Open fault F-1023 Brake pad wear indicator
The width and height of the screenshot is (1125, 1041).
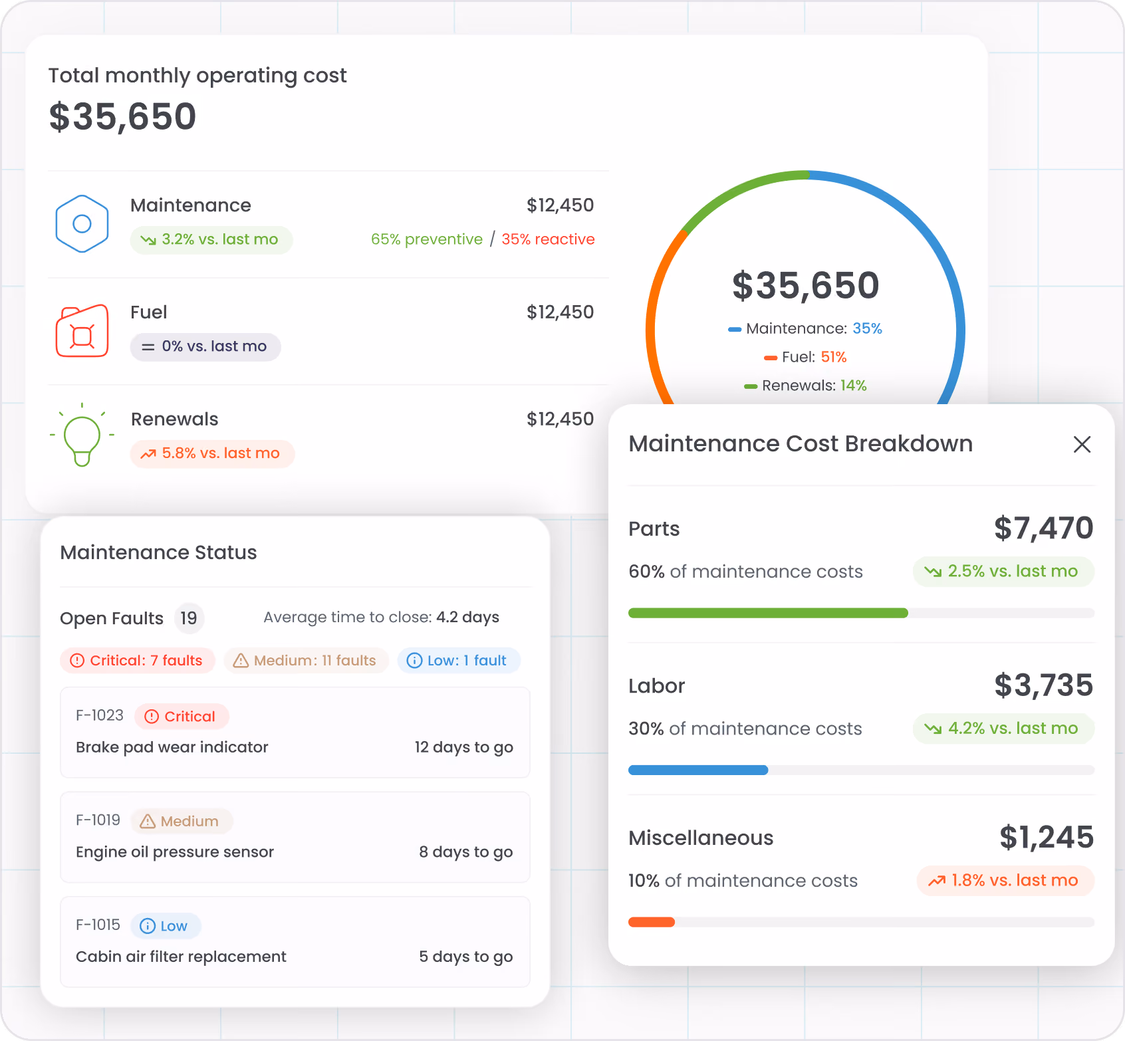click(x=295, y=732)
